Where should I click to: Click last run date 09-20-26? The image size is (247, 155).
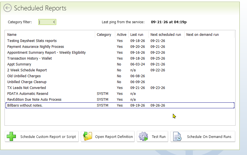(x=138, y=47)
